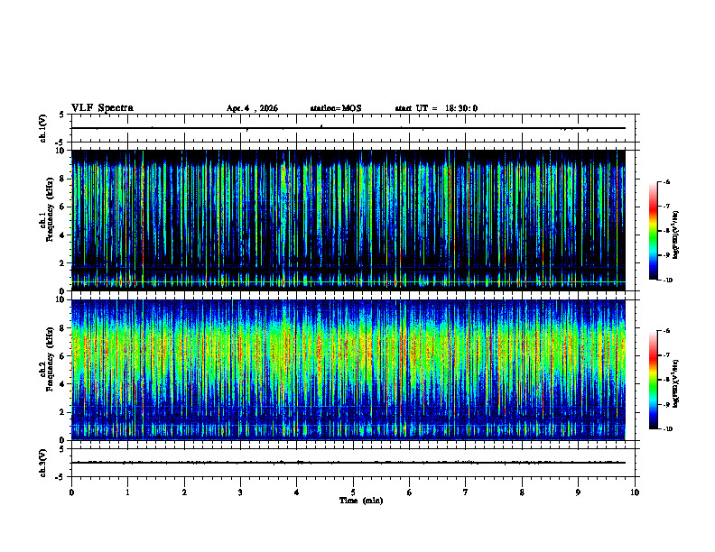The height and width of the screenshot is (552, 715).
Task: Click ch.2 colorbar '-6' tick value
Action: (666, 331)
